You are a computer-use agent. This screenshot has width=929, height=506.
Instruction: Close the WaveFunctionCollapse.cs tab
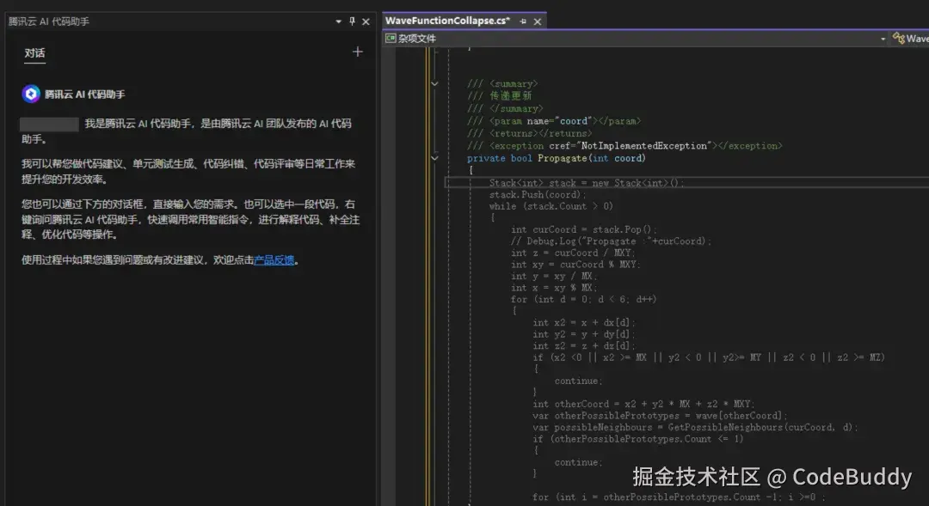538,21
